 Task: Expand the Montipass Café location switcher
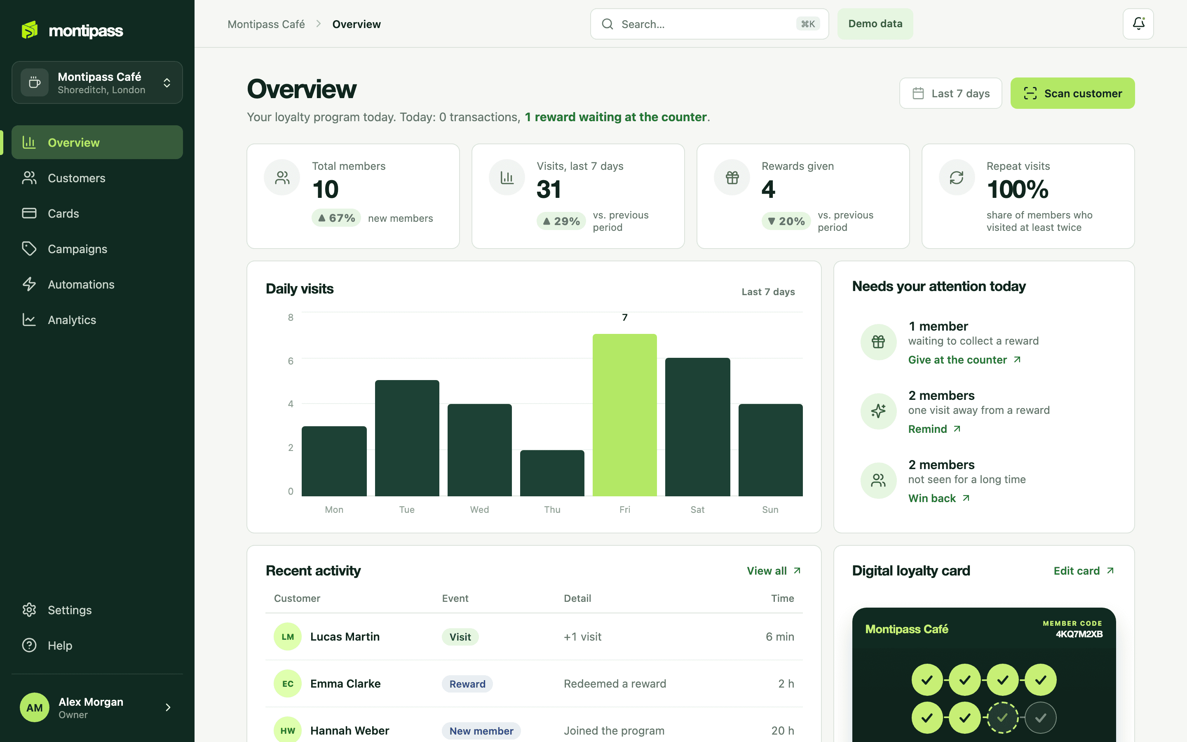[97, 82]
